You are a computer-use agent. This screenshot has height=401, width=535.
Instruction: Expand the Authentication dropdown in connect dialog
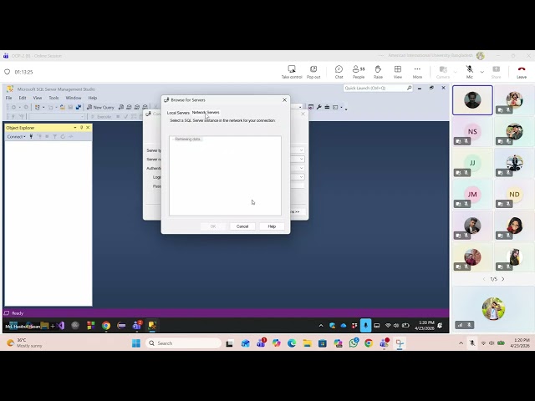pos(301,168)
